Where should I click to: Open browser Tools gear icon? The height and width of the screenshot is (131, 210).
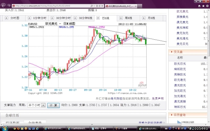click(x=207, y=6)
